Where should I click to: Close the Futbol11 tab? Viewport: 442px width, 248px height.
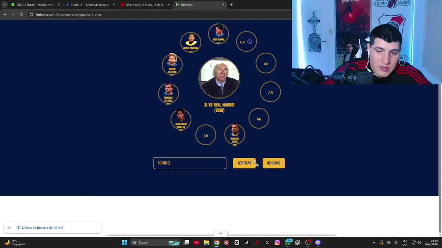[114, 5]
